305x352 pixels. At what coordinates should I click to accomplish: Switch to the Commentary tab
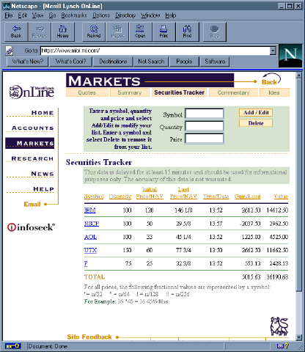(x=233, y=92)
